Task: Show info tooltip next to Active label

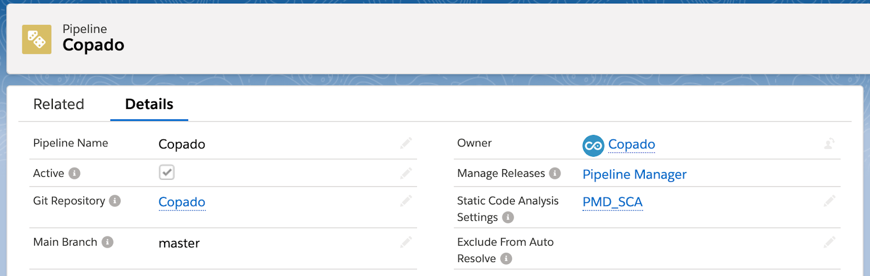Action: point(74,174)
